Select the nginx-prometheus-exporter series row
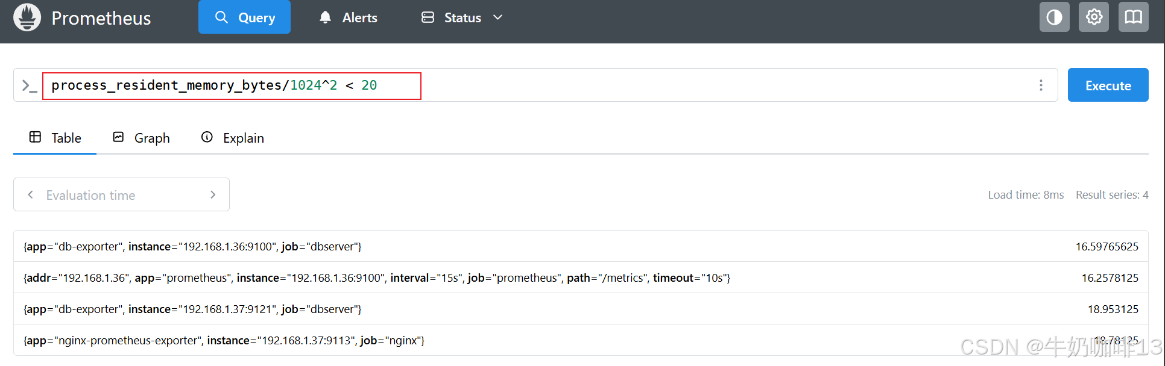Screen dimensions: 1165x366 (x=581, y=340)
